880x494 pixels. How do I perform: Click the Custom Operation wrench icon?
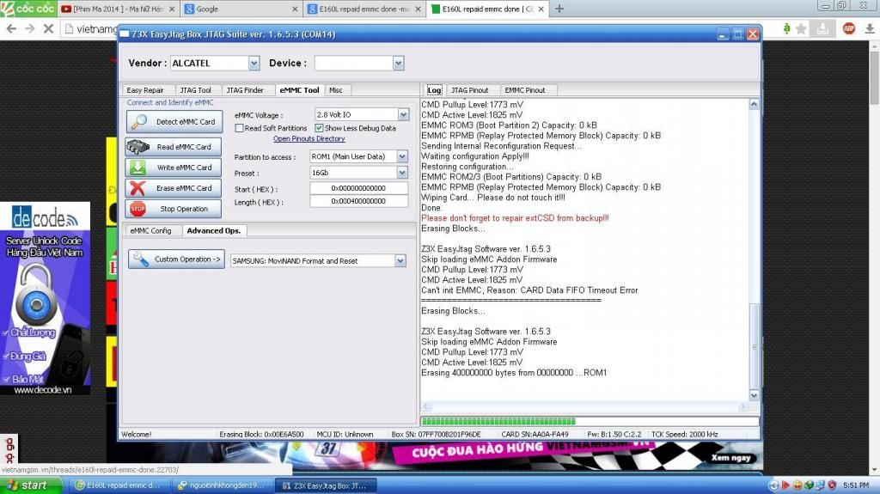pyautogui.click(x=141, y=259)
